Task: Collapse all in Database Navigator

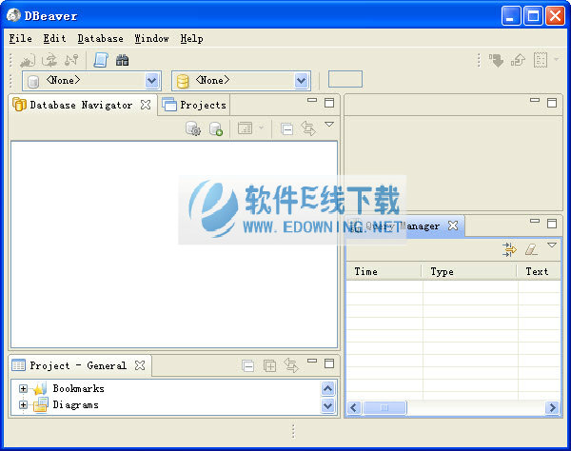Action: click(x=286, y=128)
